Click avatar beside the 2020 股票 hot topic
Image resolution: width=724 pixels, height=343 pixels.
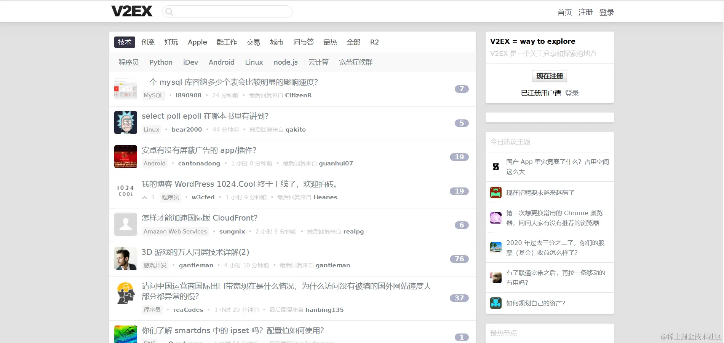coord(496,248)
